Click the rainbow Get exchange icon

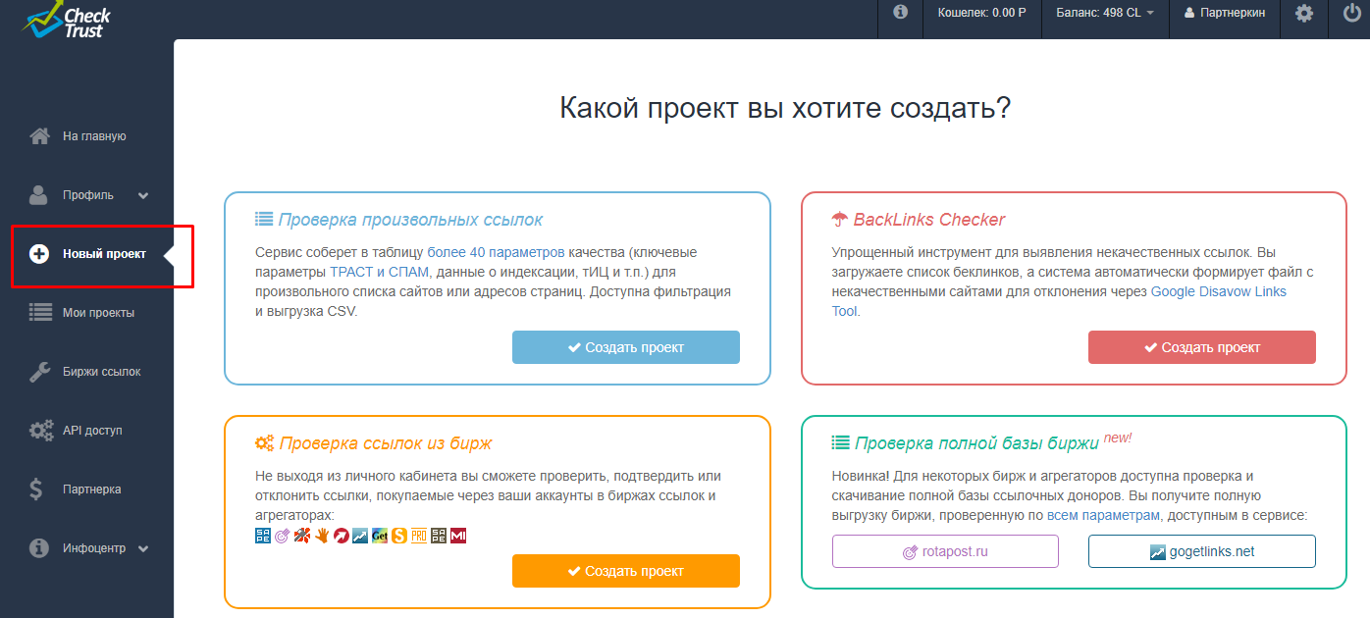(380, 536)
